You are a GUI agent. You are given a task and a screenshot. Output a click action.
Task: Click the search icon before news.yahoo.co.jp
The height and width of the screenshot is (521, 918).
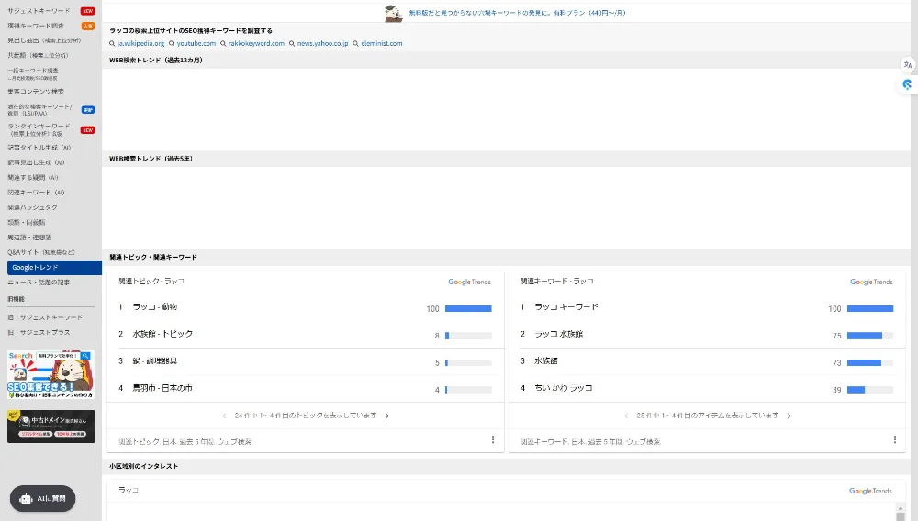[x=292, y=44]
